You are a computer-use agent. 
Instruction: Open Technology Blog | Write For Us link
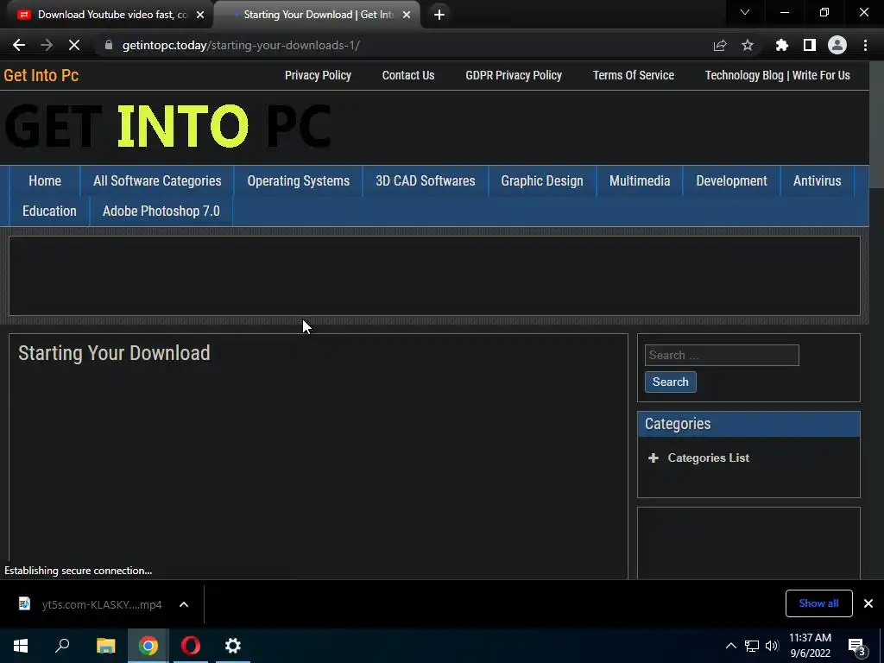[778, 75]
